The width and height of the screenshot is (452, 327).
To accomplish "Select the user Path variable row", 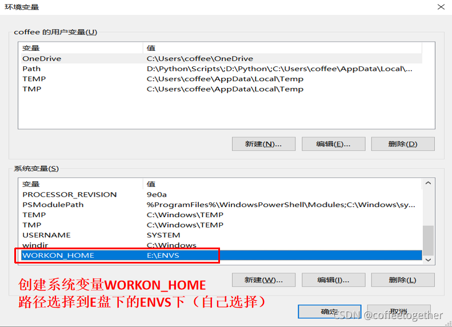I will click(x=221, y=69).
